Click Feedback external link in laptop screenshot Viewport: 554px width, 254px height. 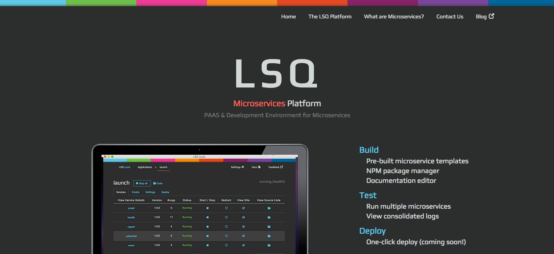(x=276, y=167)
